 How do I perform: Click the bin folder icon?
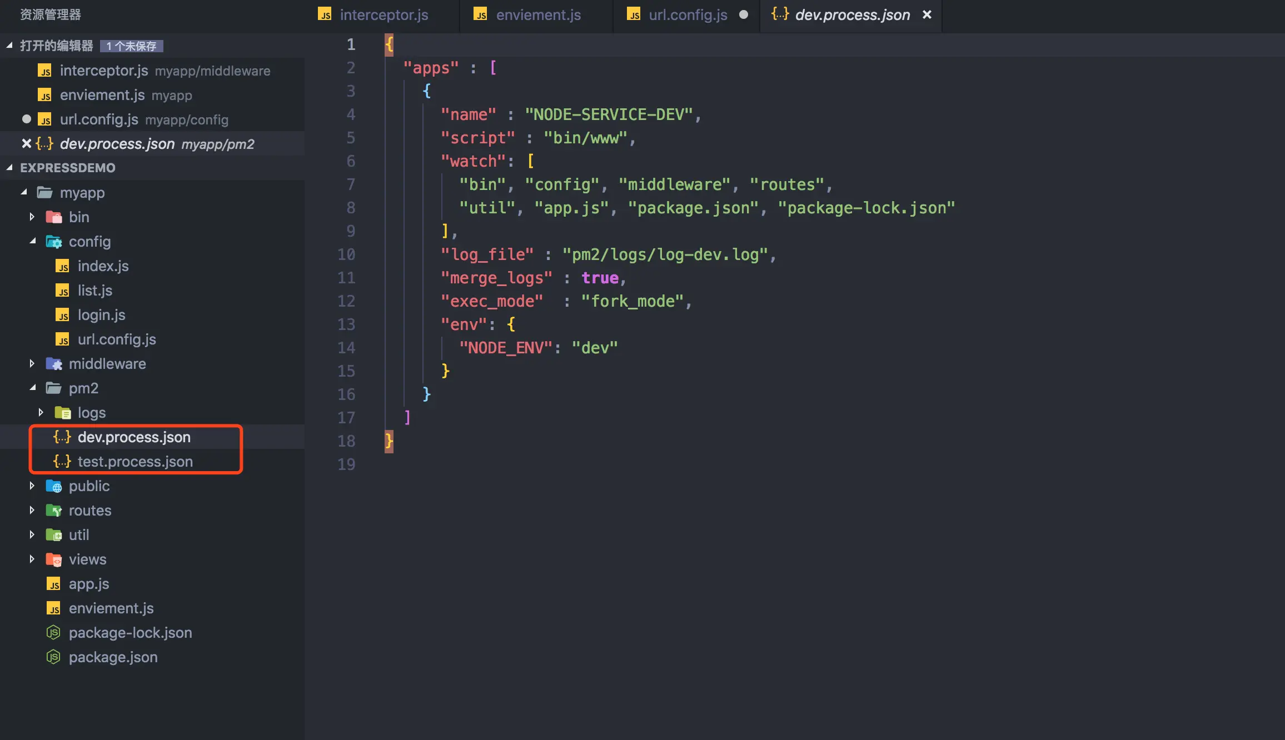pyautogui.click(x=54, y=217)
